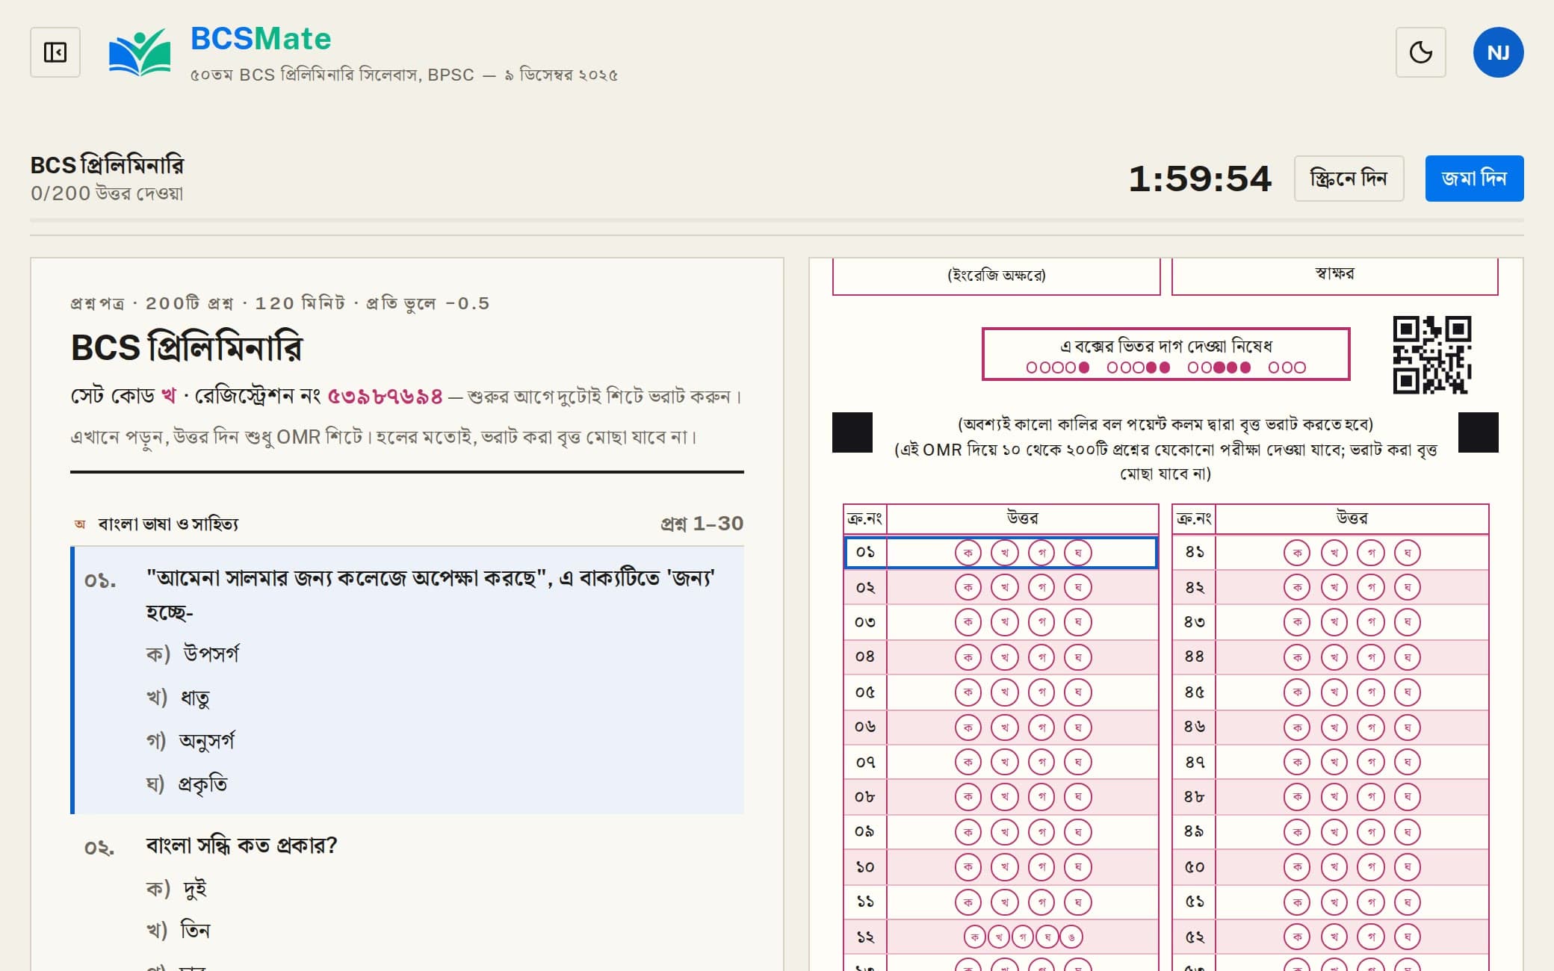Select option ক) দুই in question ০২

tap(176, 889)
